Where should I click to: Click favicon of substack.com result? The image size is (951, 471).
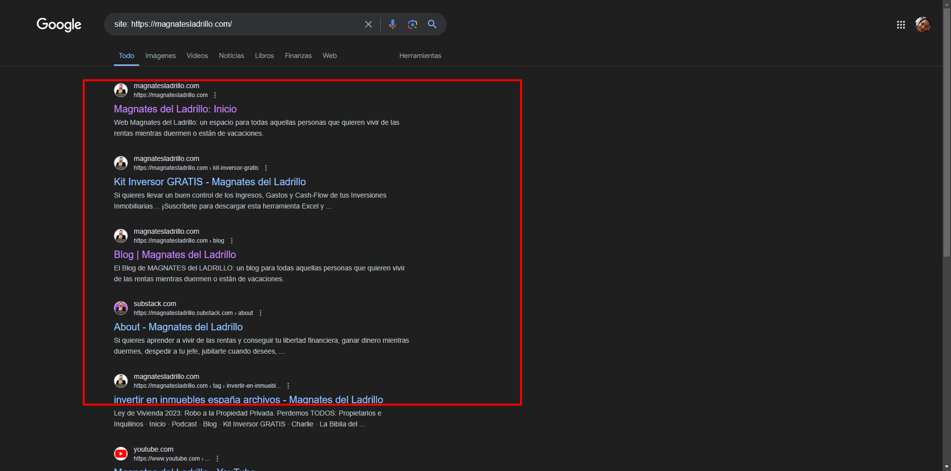click(x=121, y=308)
